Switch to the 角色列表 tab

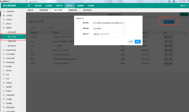pos(30,10)
